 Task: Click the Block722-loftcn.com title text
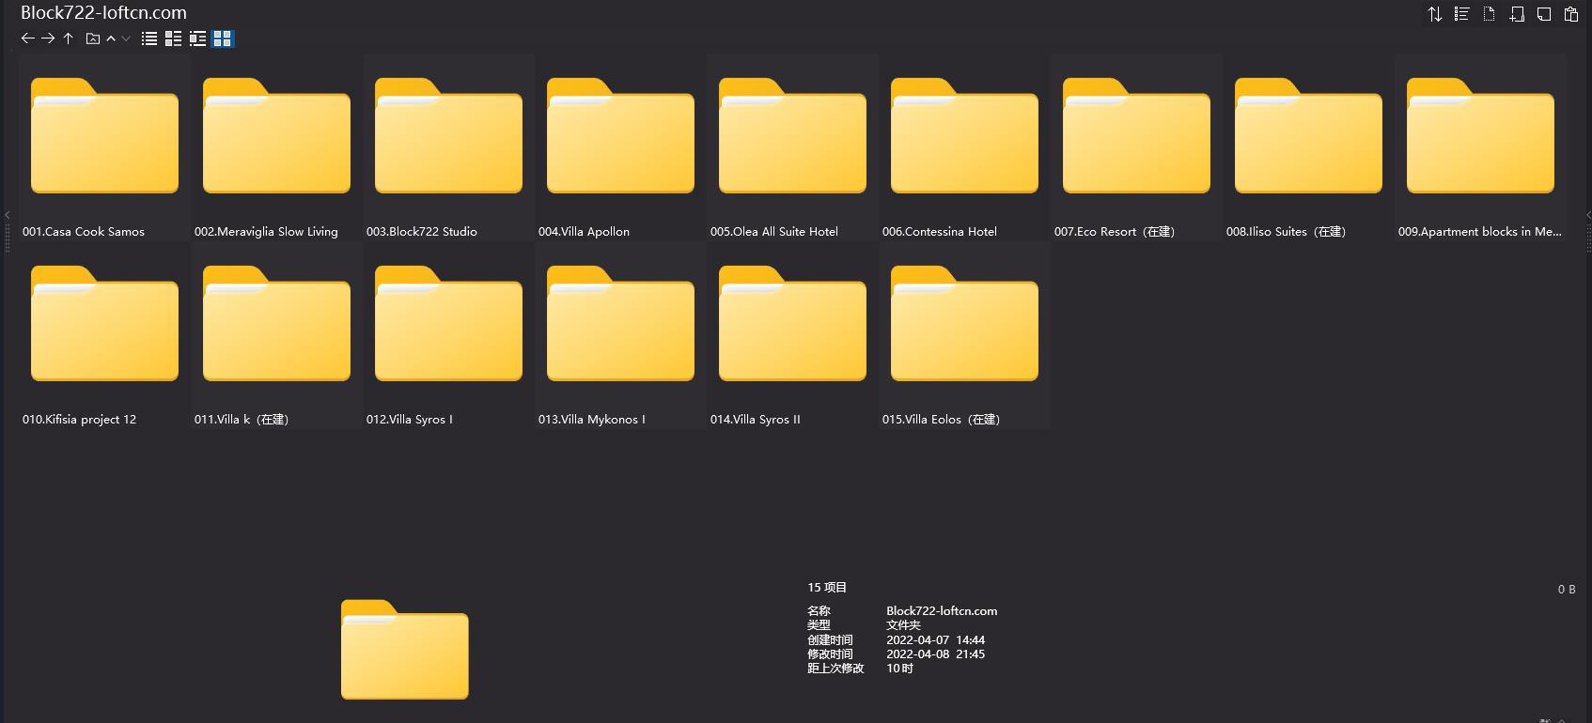click(x=103, y=12)
